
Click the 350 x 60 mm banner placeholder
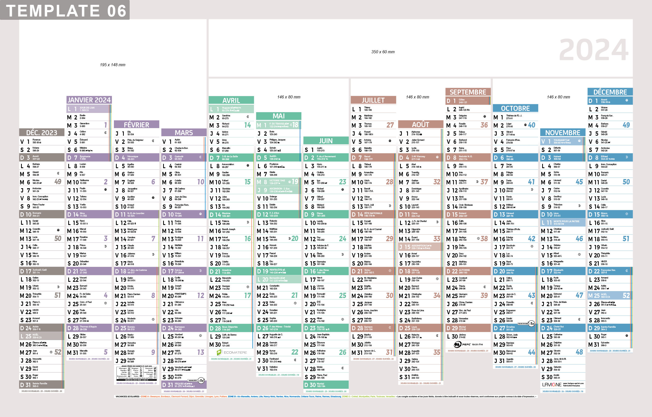383,52
